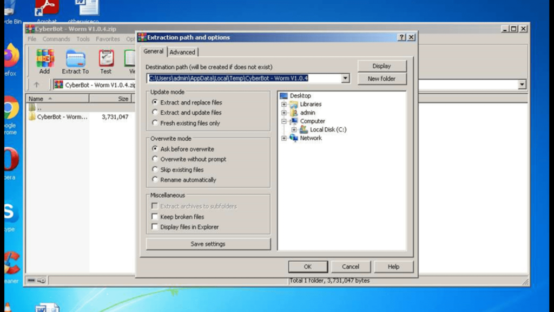This screenshot has width=554, height=312.
Task: Click the Name column header
Action: (x=57, y=99)
